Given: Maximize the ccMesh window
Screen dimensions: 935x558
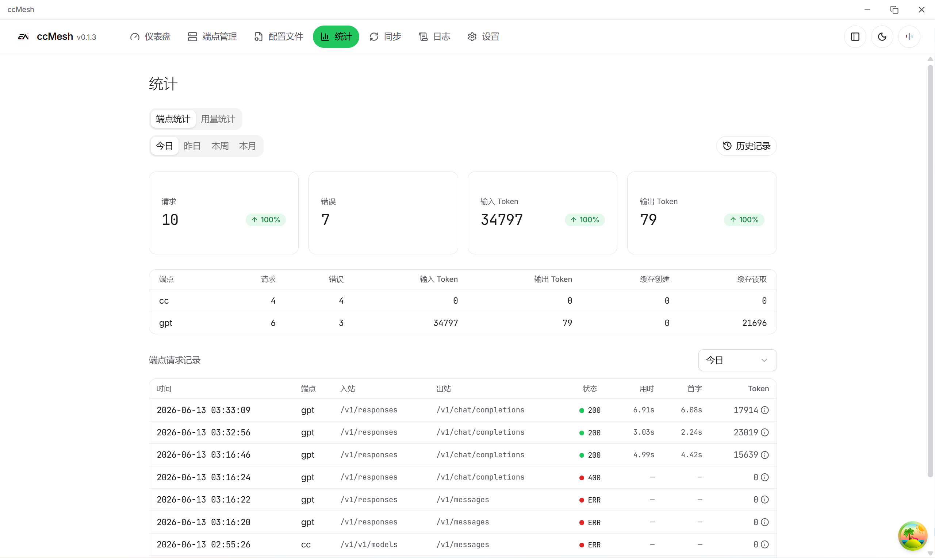Looking at the screenshot, I should [894, 10].
